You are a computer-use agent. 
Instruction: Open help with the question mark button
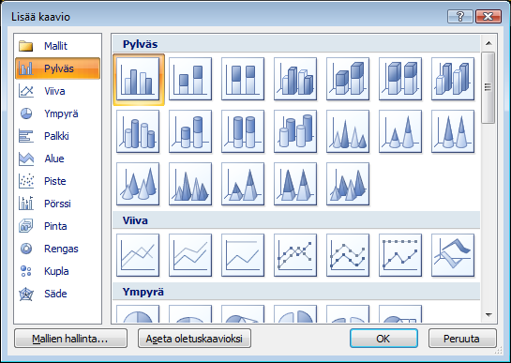tap(460, 16)
